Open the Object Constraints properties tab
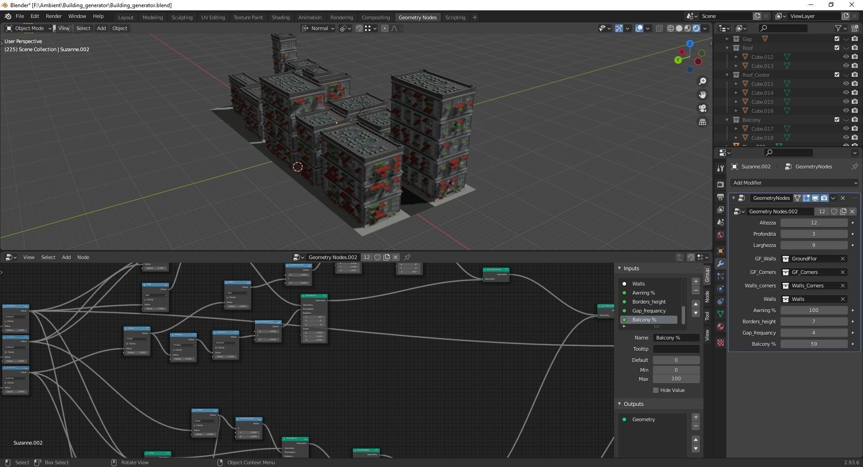863x467 pixels. [721, 301]
